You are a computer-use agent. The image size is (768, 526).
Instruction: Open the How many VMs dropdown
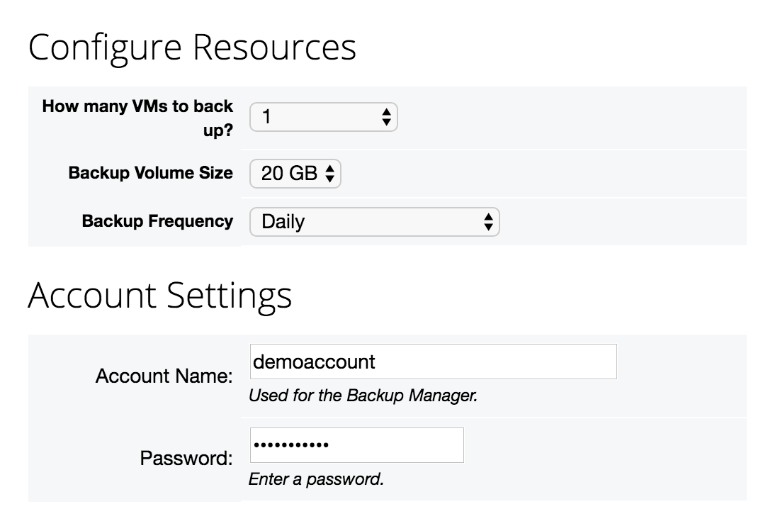pos(323,117)
